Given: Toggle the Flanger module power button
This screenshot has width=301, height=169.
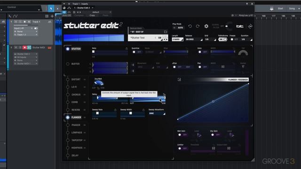Looking at the screenshot, I should (x=68, y=117).
